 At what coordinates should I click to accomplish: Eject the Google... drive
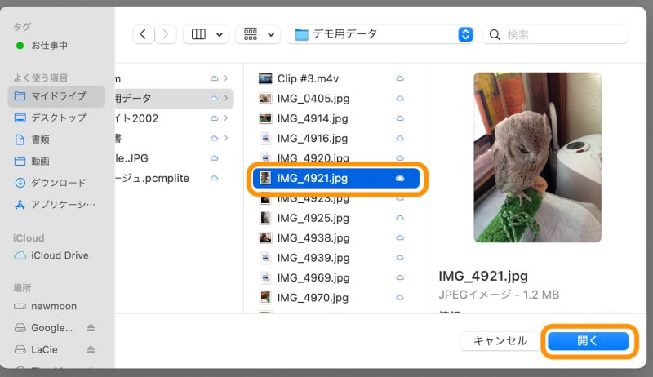pyautogui.click(x=91, y=328)
